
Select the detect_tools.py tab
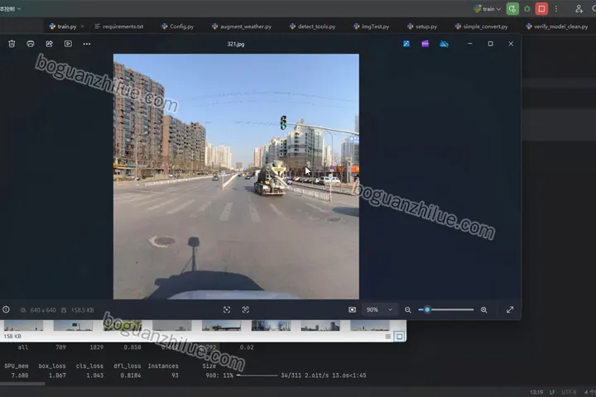pos(312,26)
